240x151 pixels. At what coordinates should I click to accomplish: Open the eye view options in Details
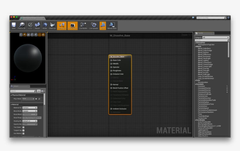[43, 91]
